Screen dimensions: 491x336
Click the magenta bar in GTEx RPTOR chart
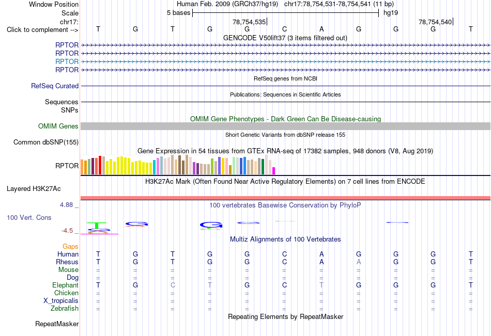[x=273, y=171]
